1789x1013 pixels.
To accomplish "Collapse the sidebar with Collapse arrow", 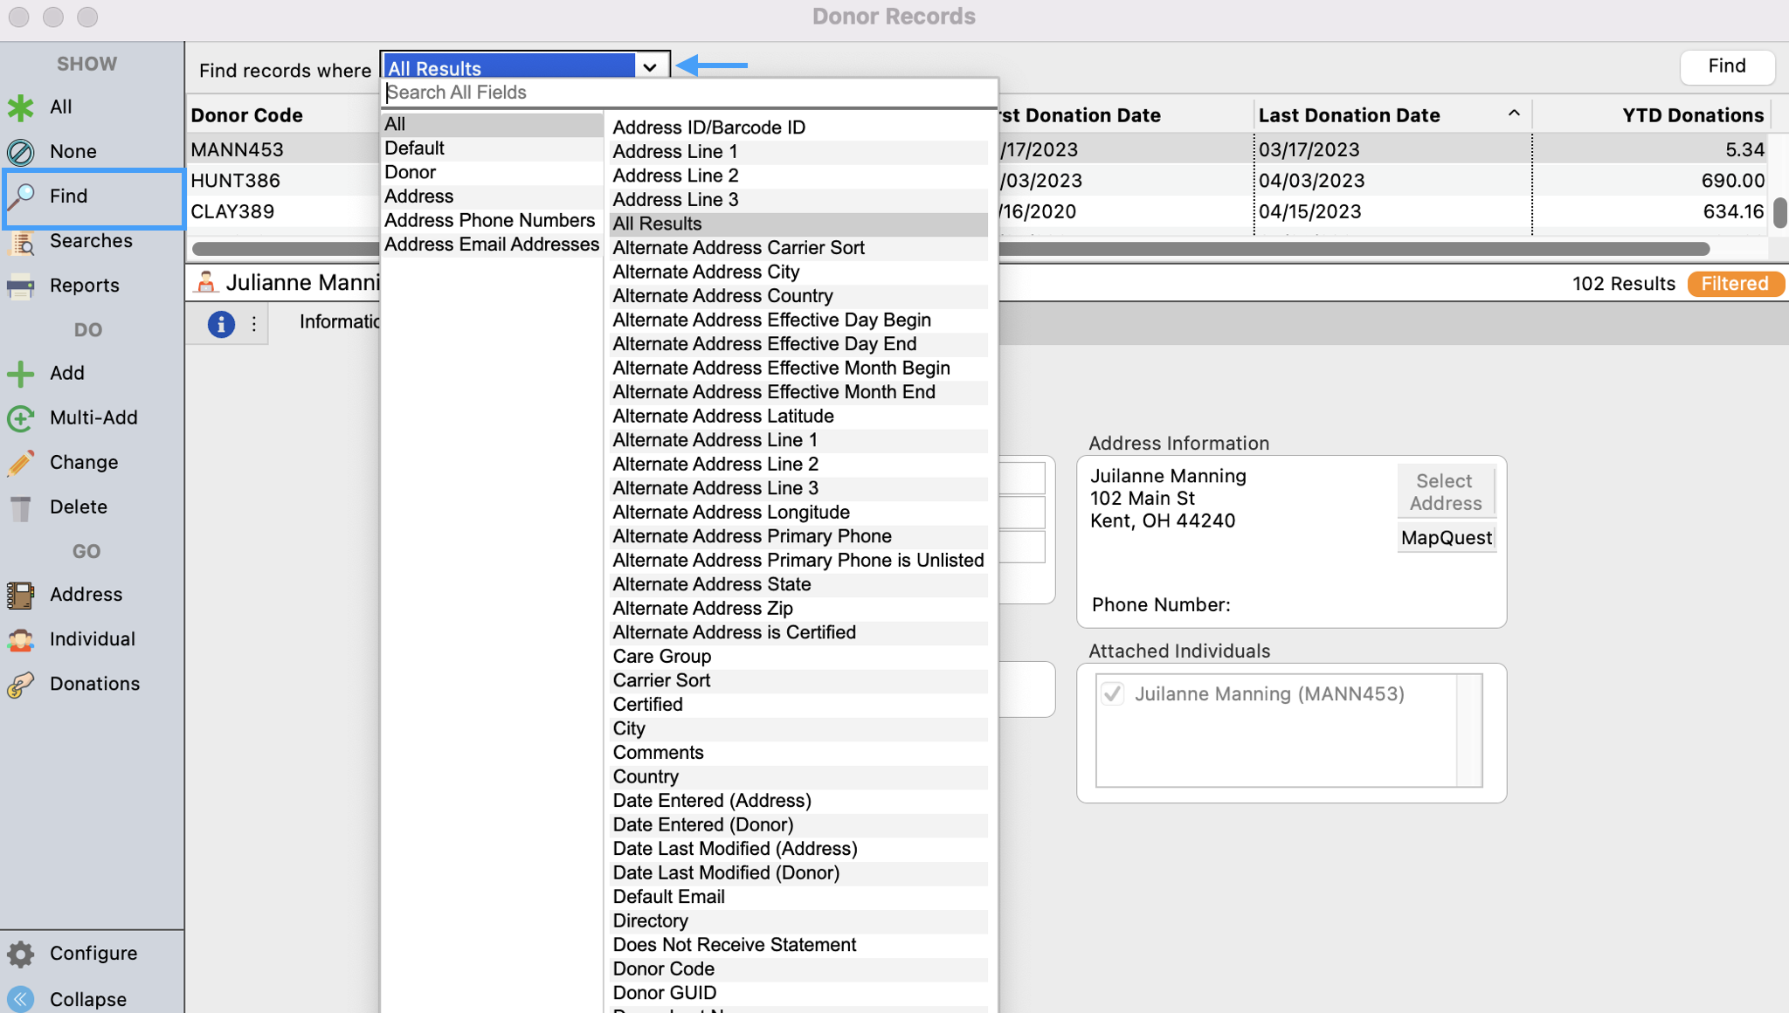I will click(20, 998).
